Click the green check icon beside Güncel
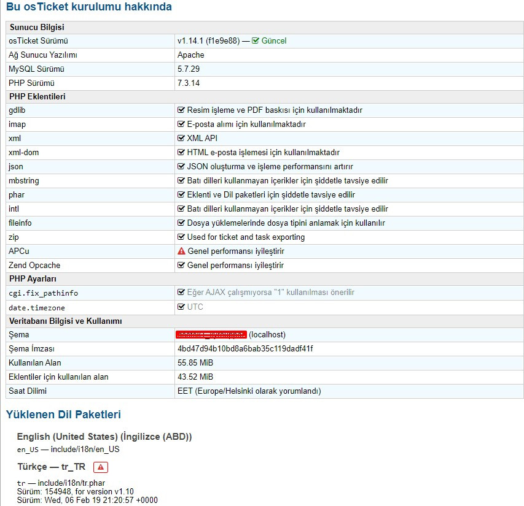 pos(256,41)
